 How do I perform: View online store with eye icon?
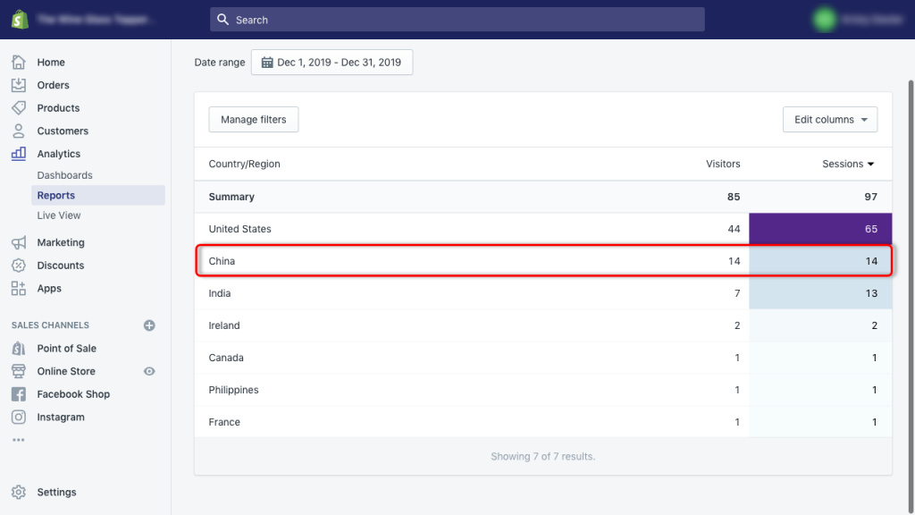pyautogui.click(x=149, y=371)
